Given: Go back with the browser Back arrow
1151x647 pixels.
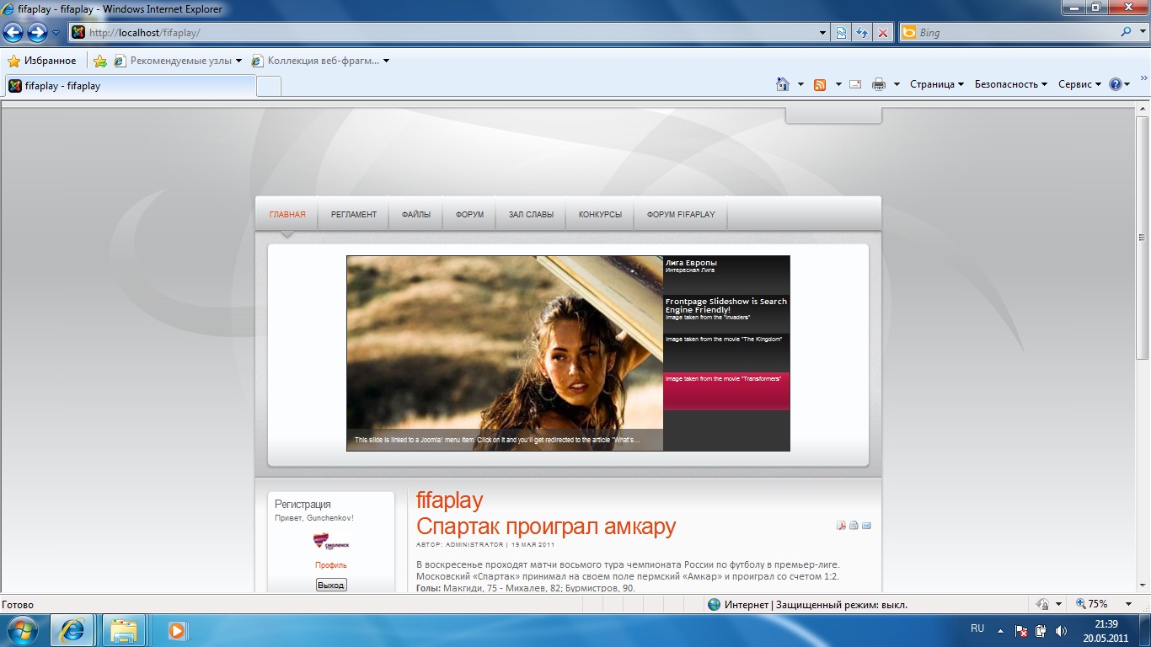Looking at the screenshot, I should click(13, 33).
